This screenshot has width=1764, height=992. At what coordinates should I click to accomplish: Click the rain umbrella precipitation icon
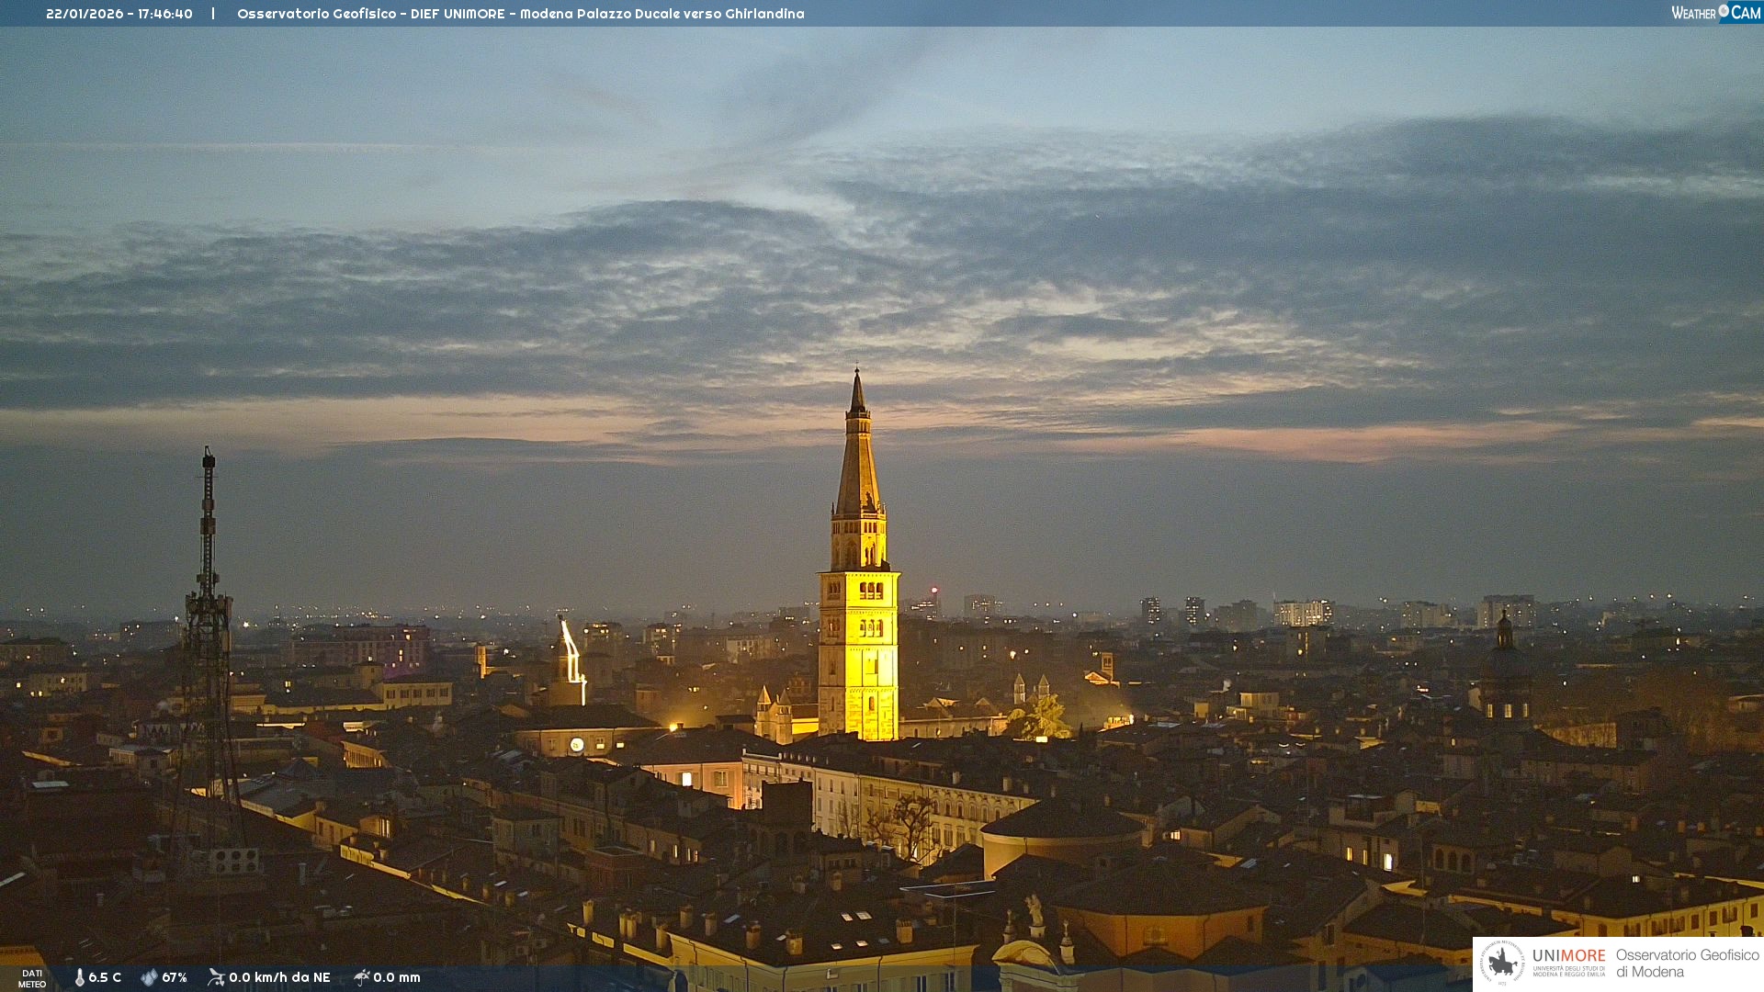pyautogui.click(x=361, y=977)
